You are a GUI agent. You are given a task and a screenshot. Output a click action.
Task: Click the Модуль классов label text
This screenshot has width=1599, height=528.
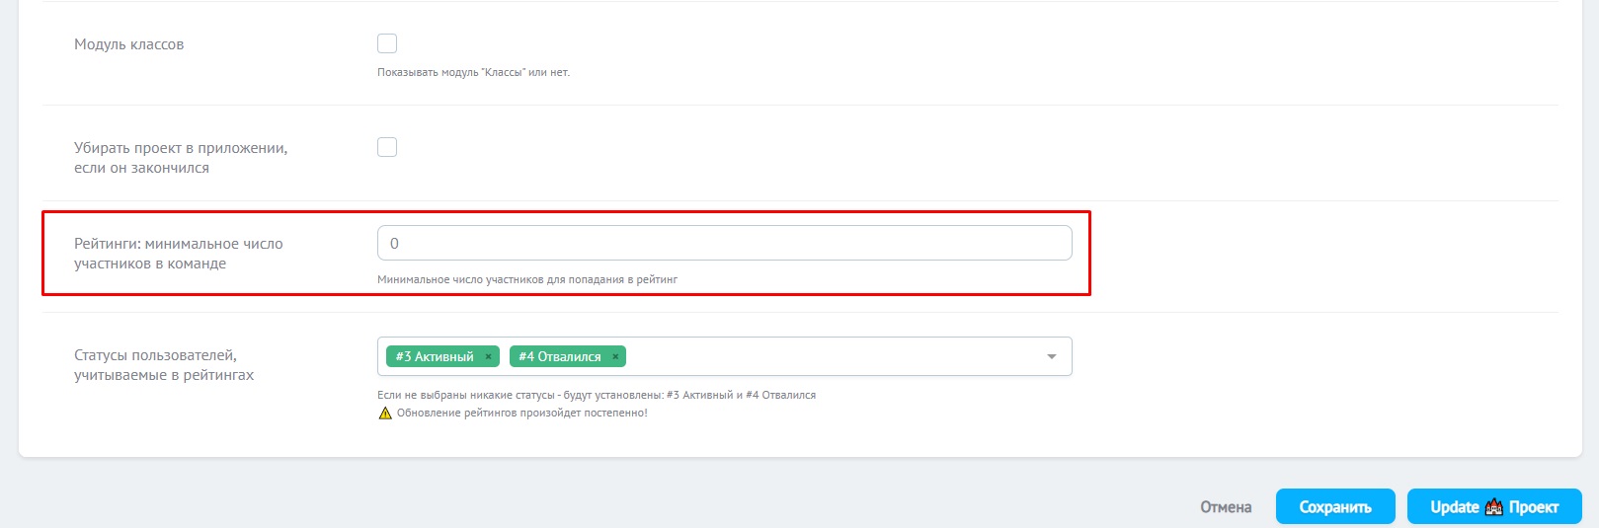129,44
